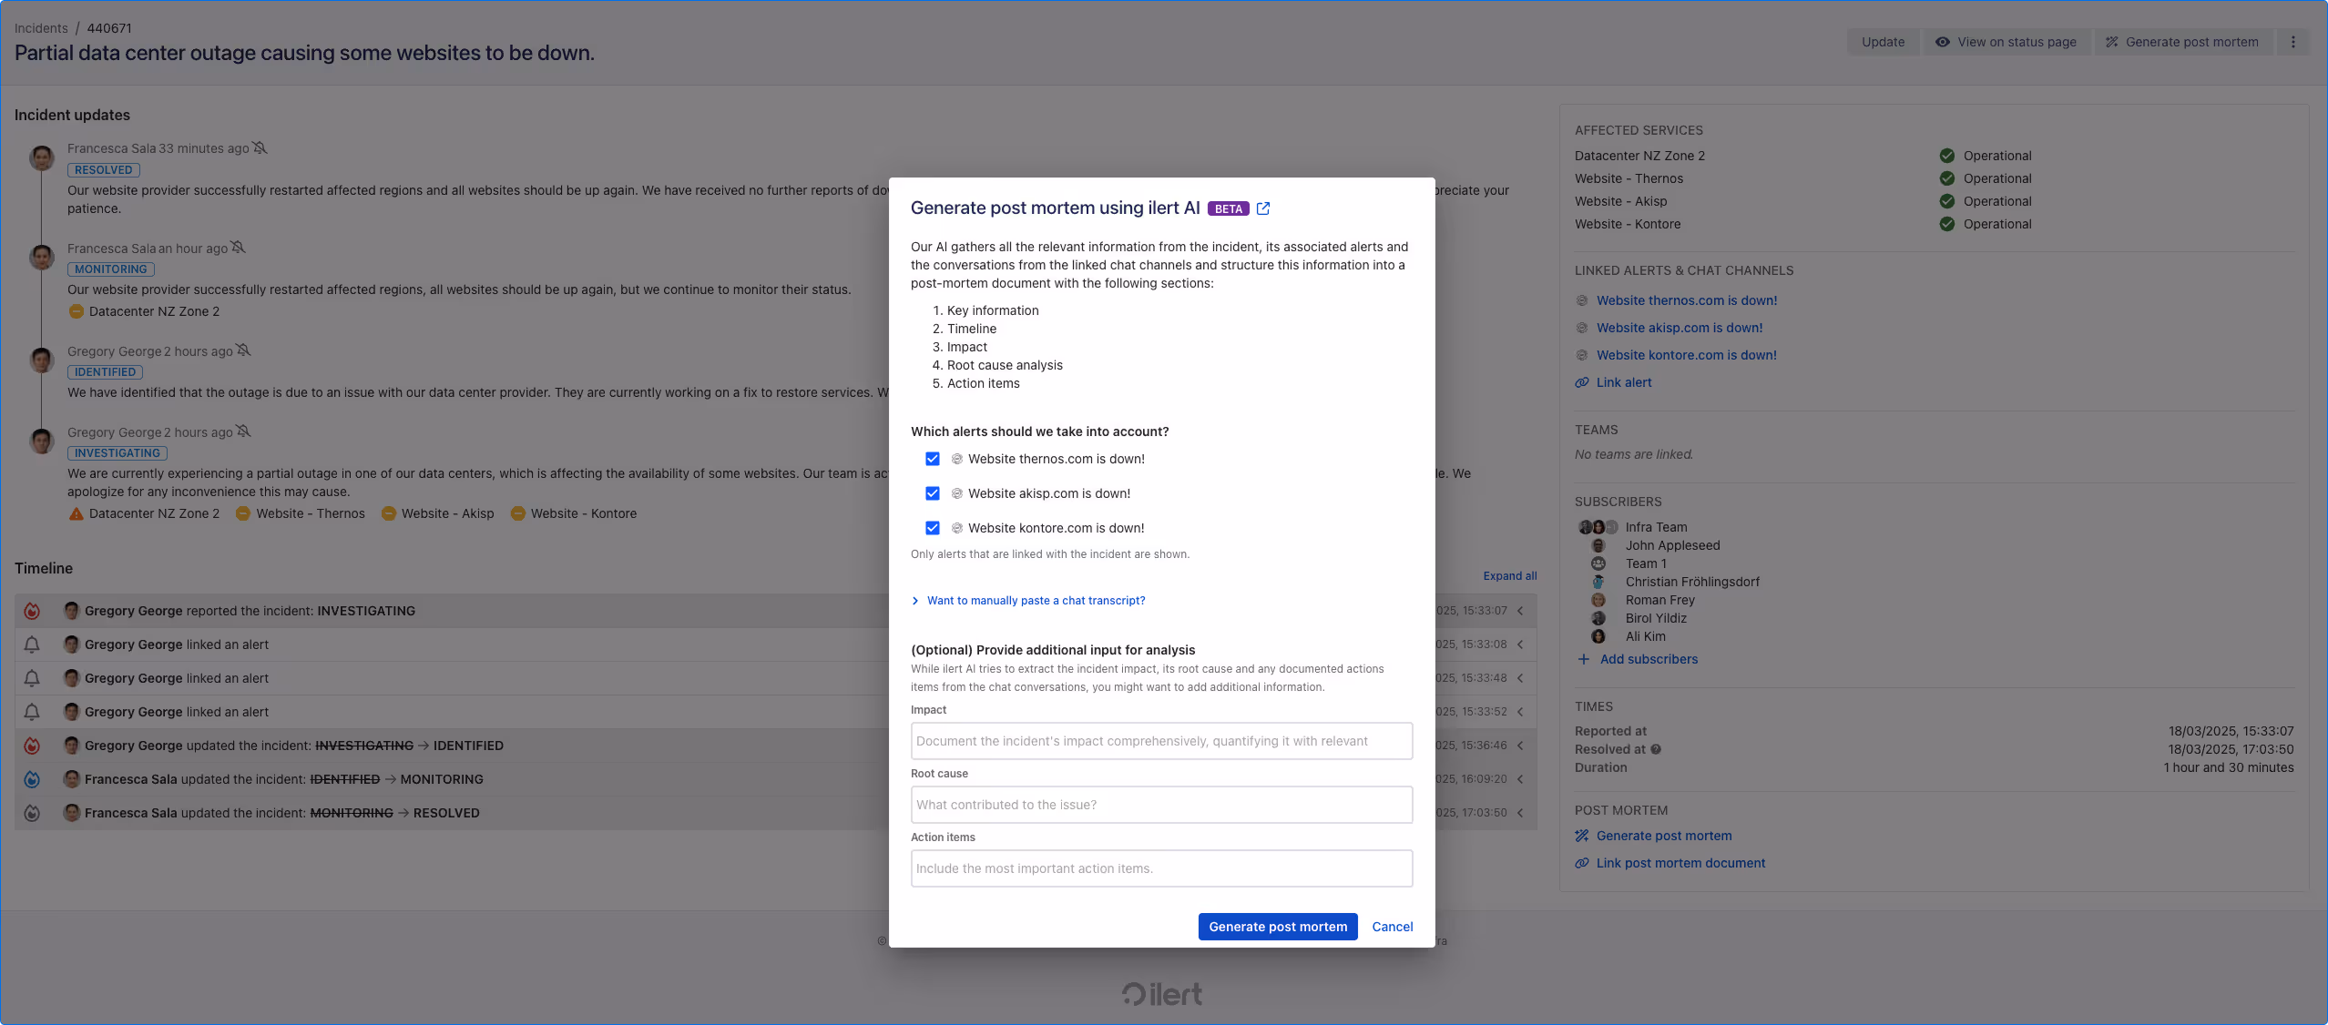Uncheck the 'Website akisp.com is down!' alert

932,493
